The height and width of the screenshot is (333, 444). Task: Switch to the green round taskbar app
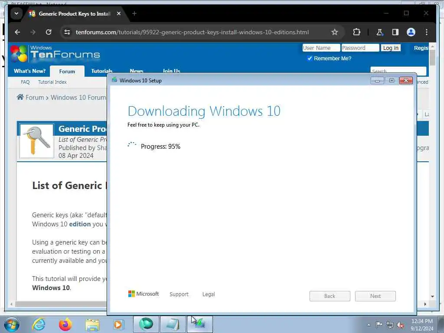pos(146,324)
